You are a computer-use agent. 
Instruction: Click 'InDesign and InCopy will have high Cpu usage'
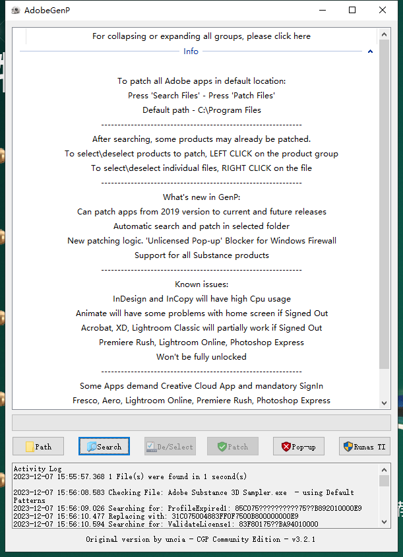201,299
